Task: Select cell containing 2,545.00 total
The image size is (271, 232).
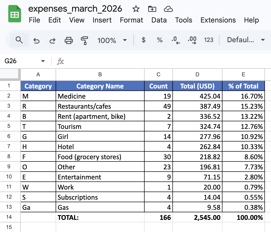Action: click(x=197, y=217)
